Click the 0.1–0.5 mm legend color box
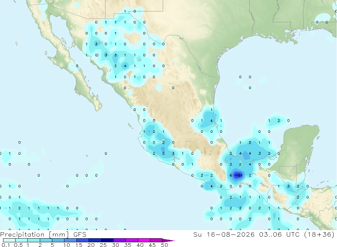The image size is (337, 247). click(x=9, y=240)
